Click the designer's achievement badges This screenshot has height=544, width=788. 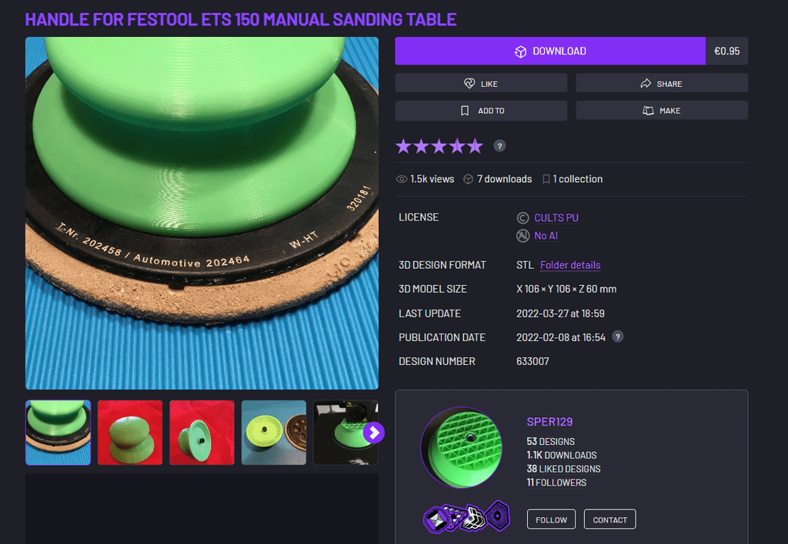click(467, 516)
